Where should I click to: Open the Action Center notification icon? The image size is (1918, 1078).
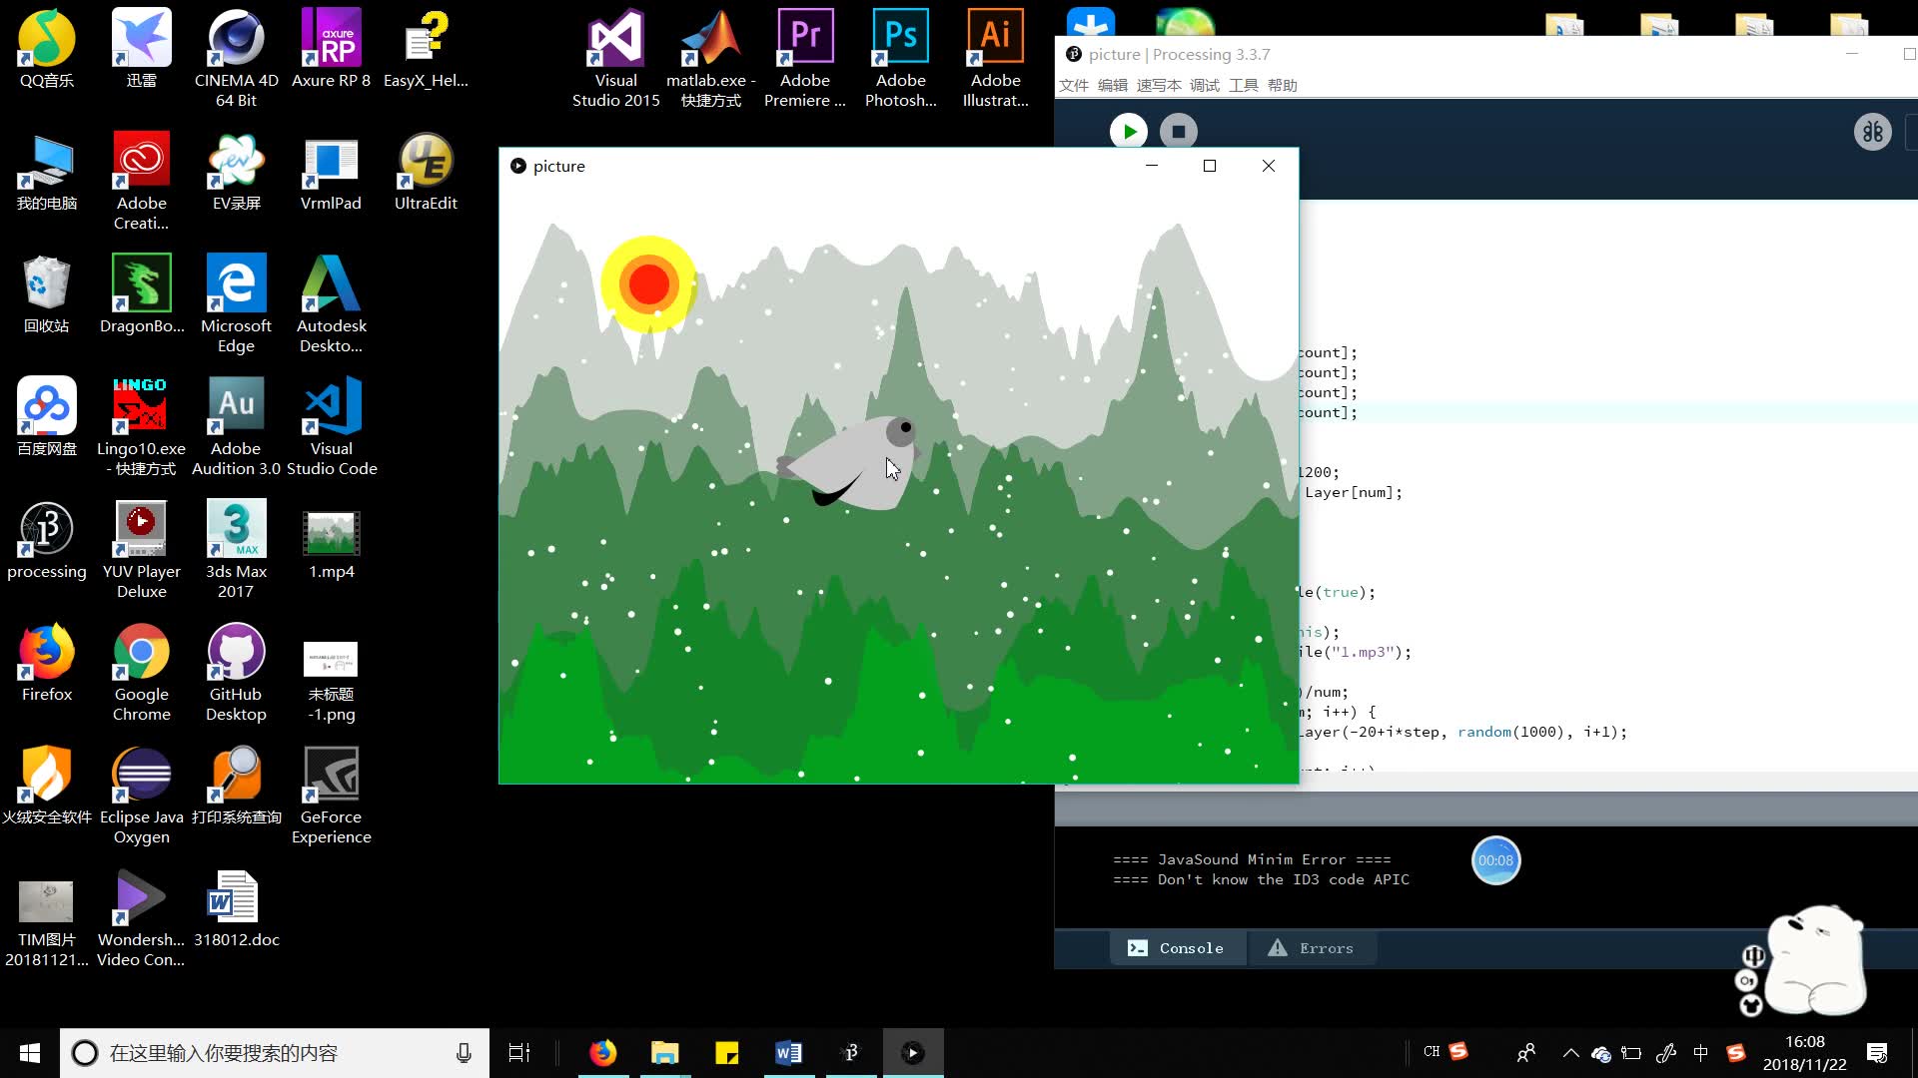pos(1877,1053)
